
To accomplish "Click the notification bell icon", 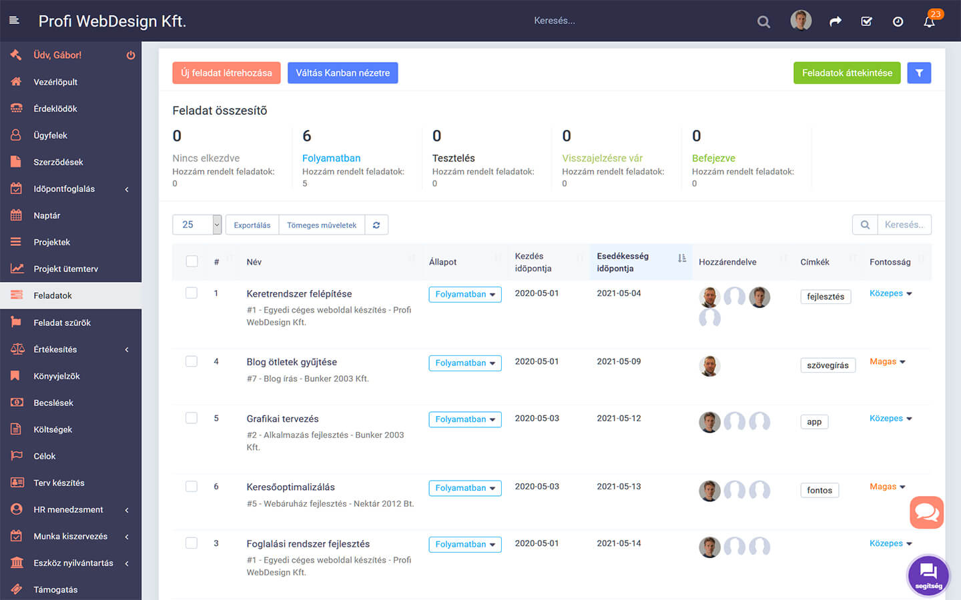I will tap(929, 21).
